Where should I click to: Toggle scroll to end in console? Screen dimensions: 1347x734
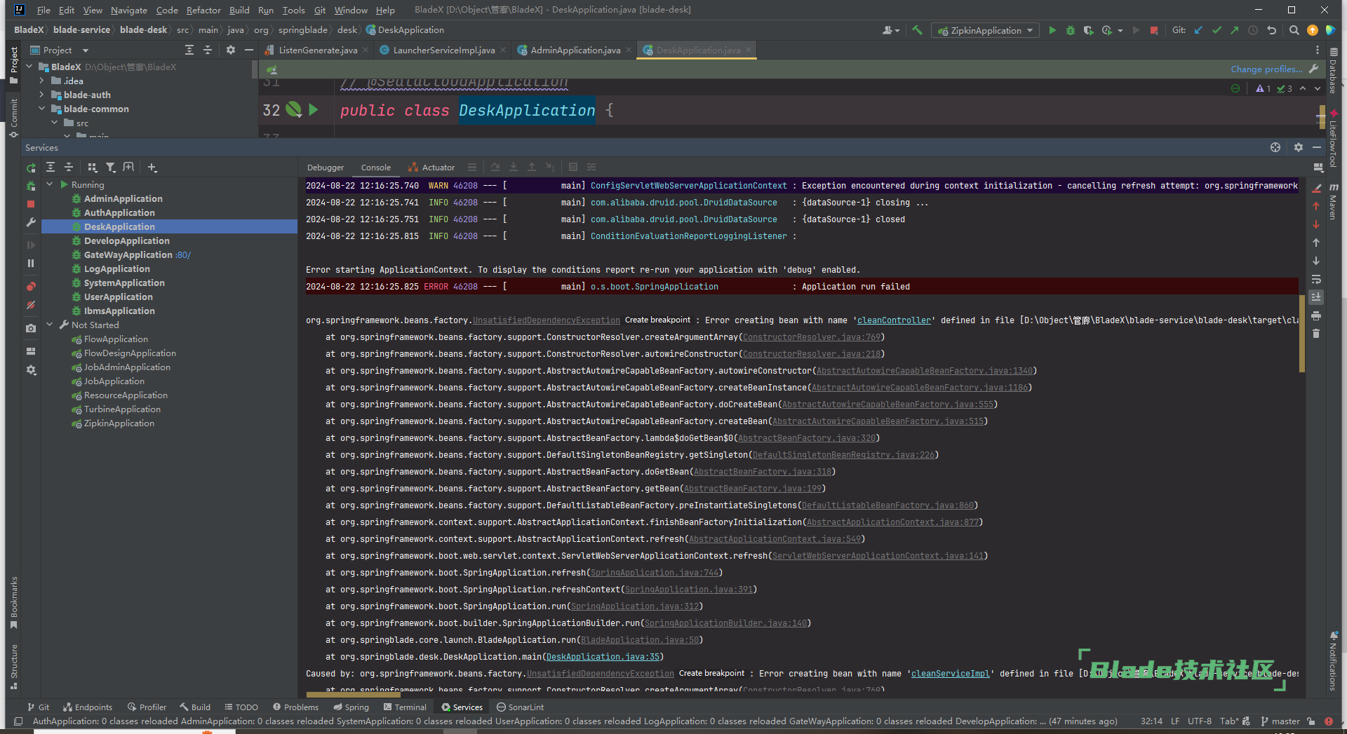(1316, 297)
